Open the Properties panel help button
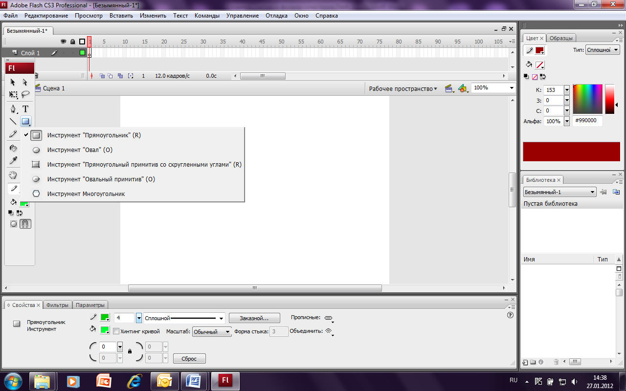This screenshot has width=626, height=391. (511, 315)
